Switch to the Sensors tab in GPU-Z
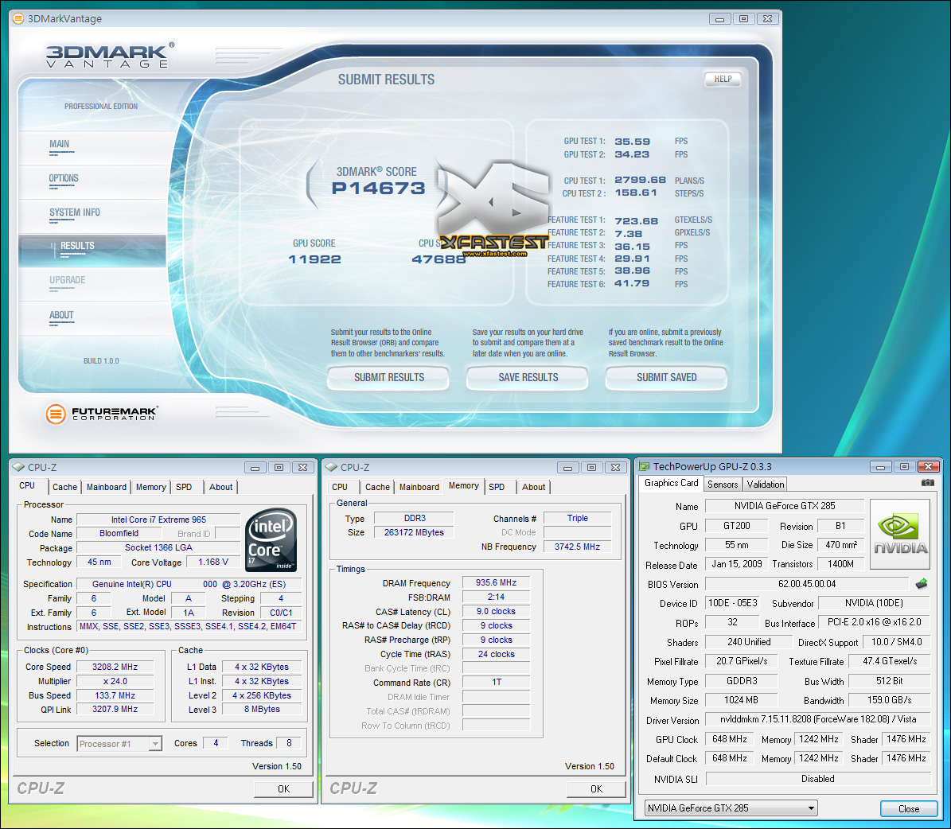The height and width of the screenshot is (829, 951). click(723, 484)
